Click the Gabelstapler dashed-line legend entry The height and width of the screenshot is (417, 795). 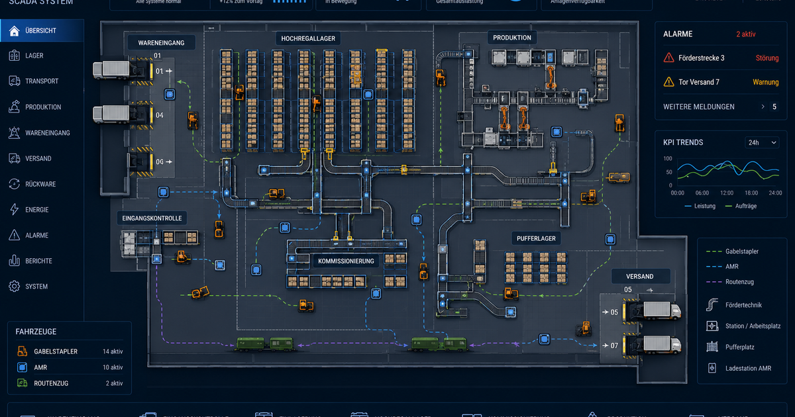[733, 252]
